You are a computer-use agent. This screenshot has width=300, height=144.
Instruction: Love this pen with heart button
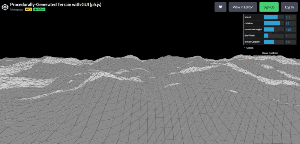coord(220,7)
